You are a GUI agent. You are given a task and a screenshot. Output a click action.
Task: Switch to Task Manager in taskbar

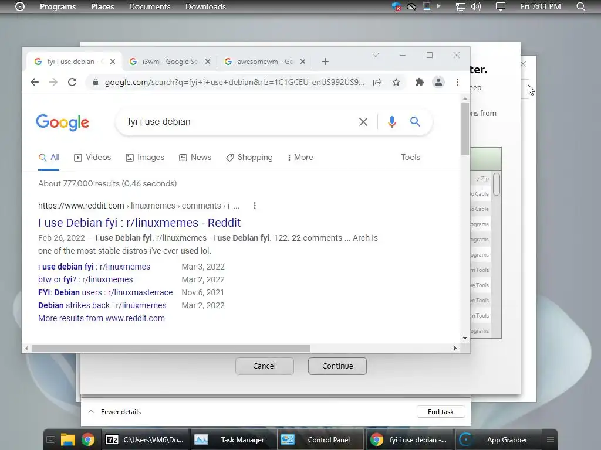(234, 440)
